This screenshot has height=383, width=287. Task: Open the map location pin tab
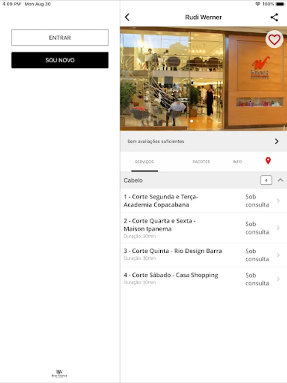[268, 161]
